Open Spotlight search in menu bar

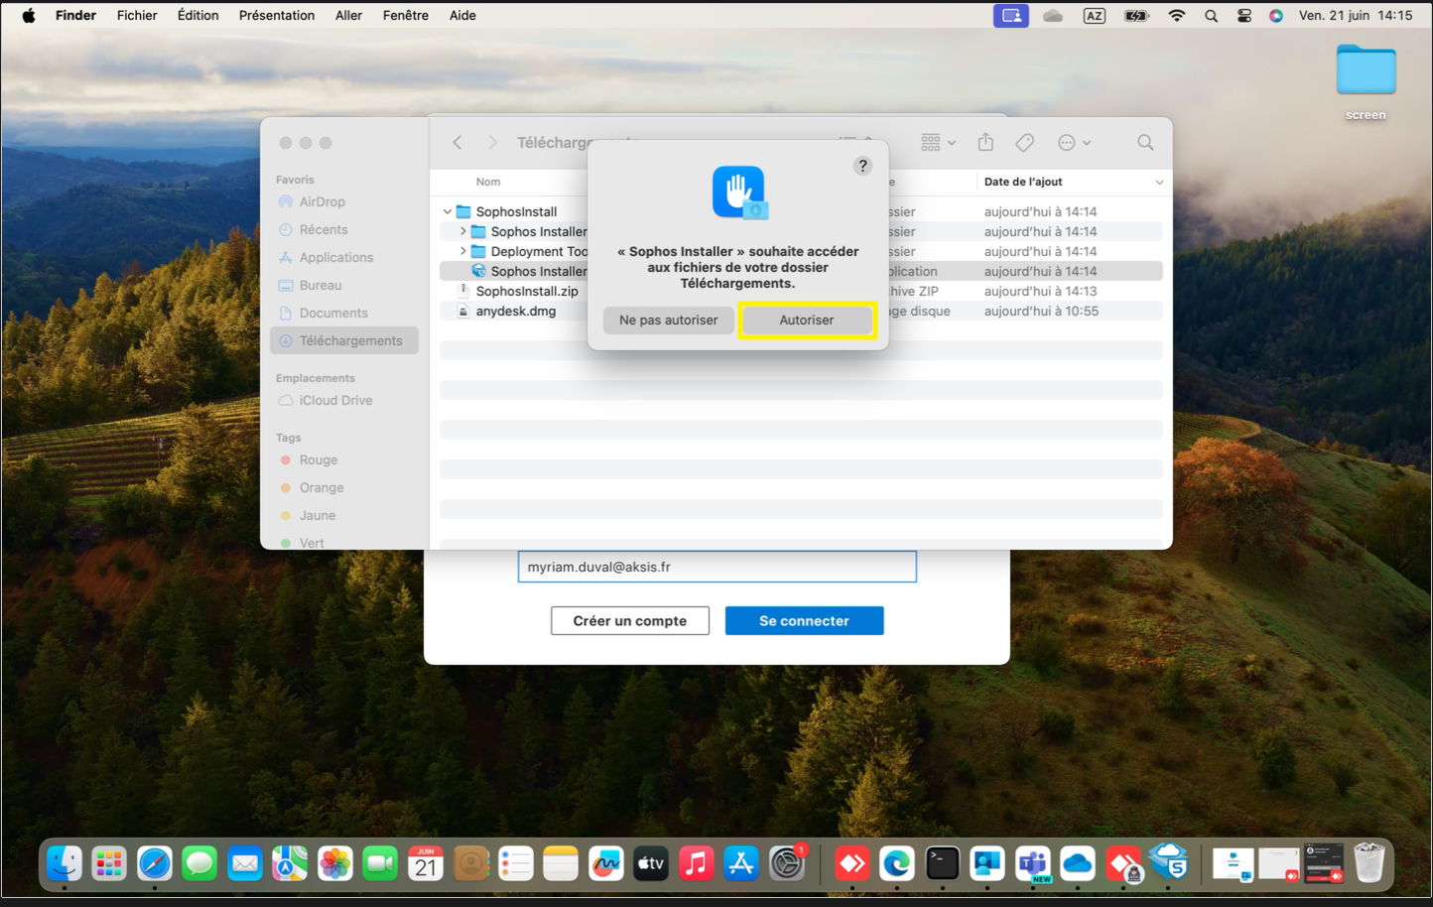point(1211,15)
